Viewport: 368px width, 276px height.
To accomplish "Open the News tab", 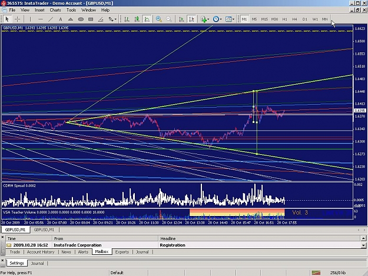I will tap(66, 252).
